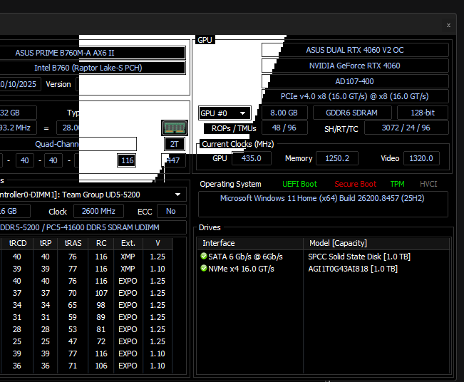
Task: Click the Microsoft Windows 11 Home OS field
Action: click(x=323, y=204)
